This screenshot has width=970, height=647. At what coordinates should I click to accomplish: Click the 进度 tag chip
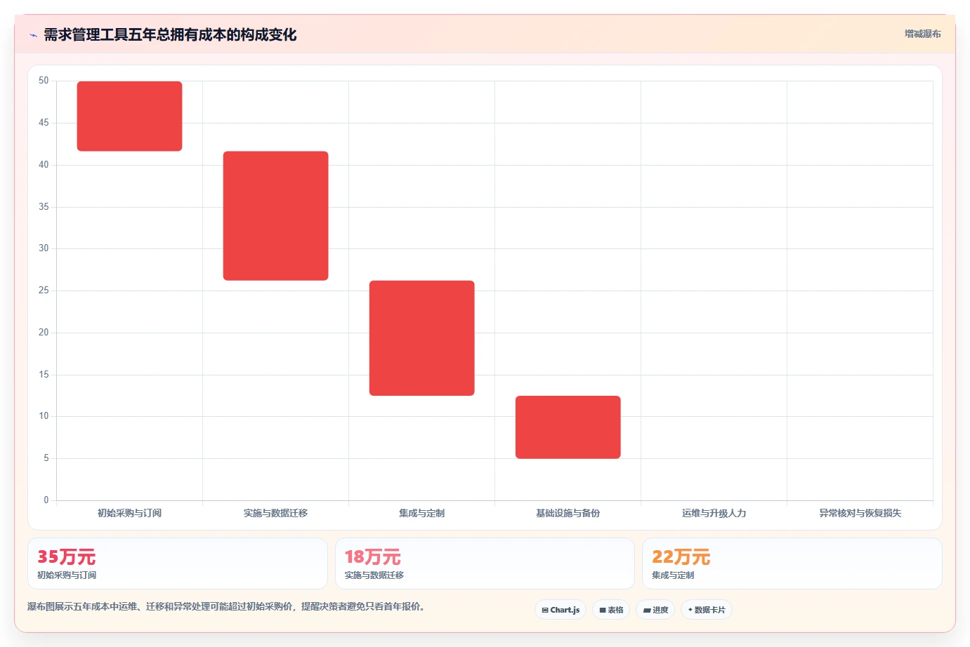click(x=655, y=610)
